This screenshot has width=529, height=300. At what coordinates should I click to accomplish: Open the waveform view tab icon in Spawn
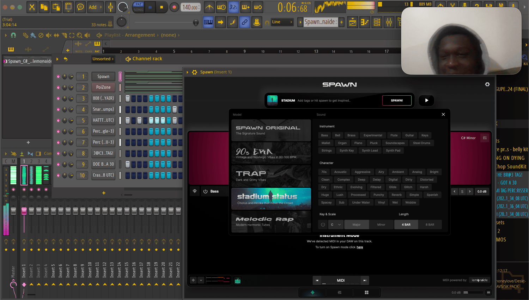(312, 292)
